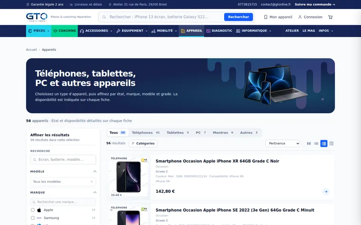Open the Tous les modèles dropdown
Viewport: 361px width, 225px height.
click(x=63, y=181)
